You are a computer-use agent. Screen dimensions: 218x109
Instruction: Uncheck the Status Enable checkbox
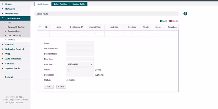click(67, 80)
